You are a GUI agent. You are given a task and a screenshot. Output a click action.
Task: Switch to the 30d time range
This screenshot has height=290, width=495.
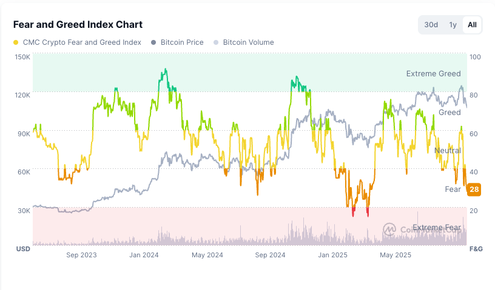[x=431, y=25]
